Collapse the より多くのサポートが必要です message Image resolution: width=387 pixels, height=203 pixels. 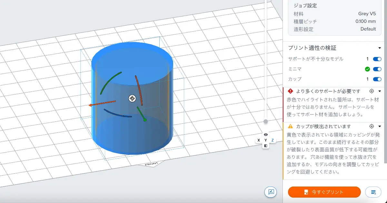pos(380,91)
